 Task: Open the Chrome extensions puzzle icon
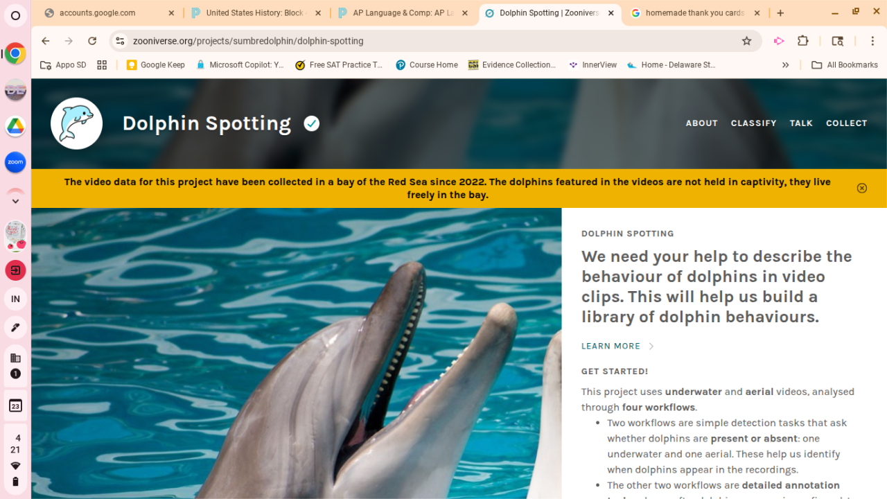[x=803, y=41]
